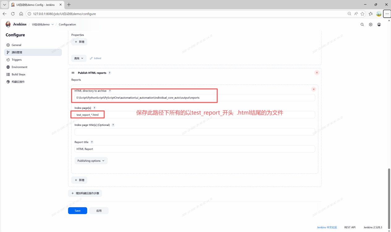The image size is (391, 232).
Task: Open help for HTML directory to archive
Action: pyautogui.click(x=110, y=91)
